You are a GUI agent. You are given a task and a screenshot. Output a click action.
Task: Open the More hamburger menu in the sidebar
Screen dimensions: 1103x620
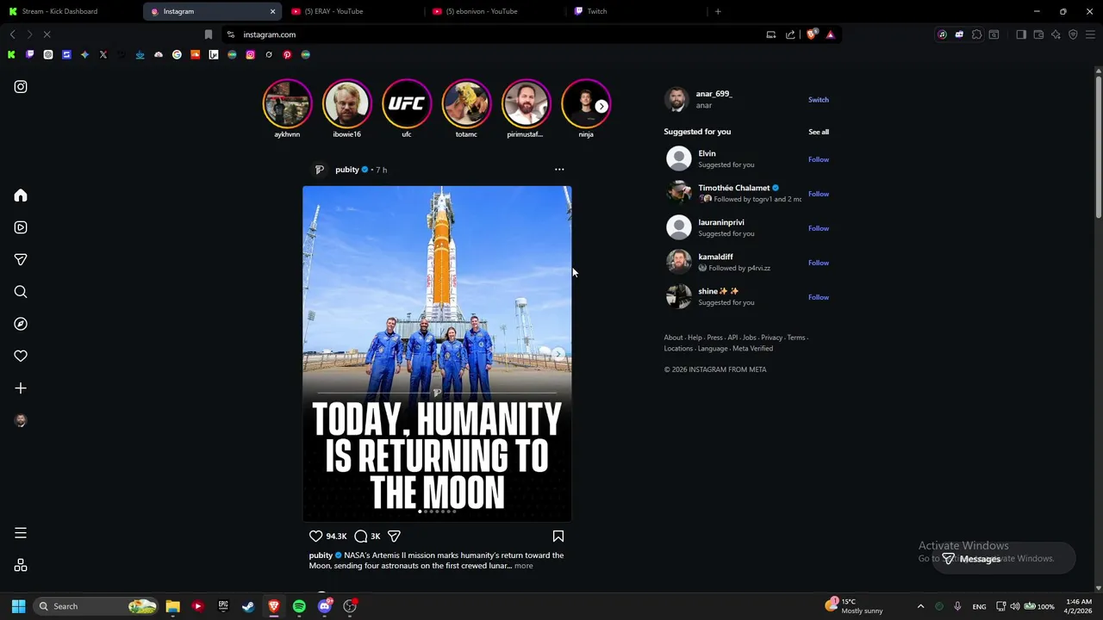click(21, 533)
